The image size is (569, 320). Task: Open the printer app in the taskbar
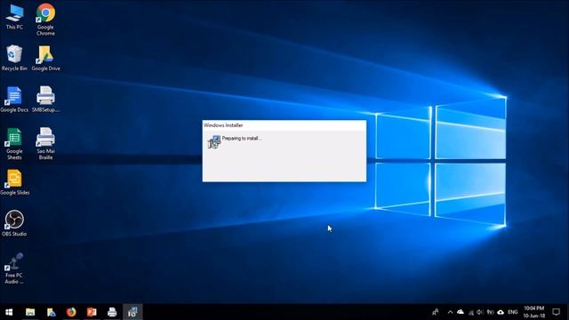coord(112,312)
